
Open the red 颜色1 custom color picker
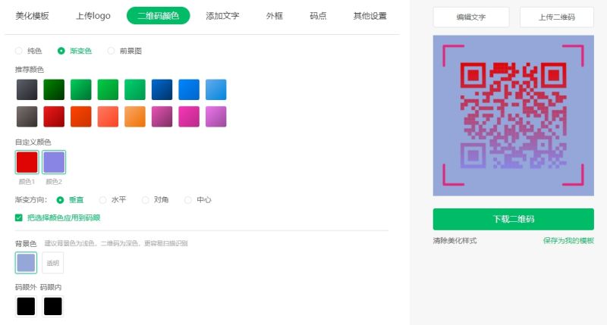pyautogui.click(x=27, y=162)
